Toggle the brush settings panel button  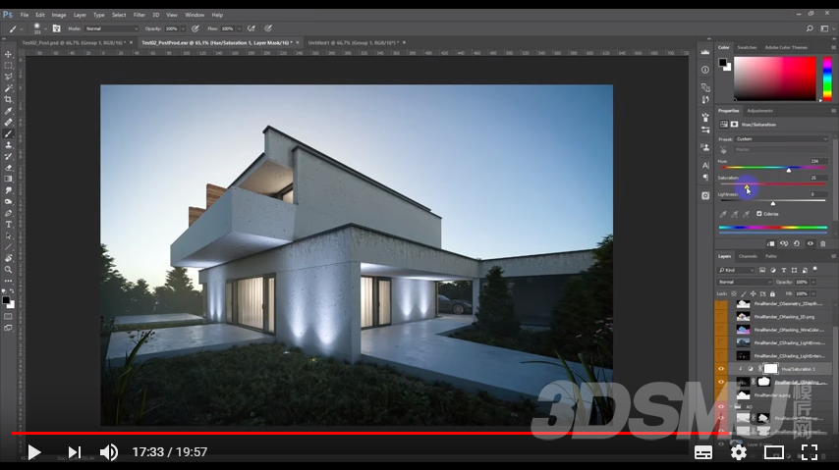pyautogui.click(x=56, y=28)
